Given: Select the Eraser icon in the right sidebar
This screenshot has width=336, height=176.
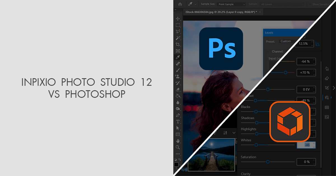Looking at the screenshot, I should click(327, 78).
